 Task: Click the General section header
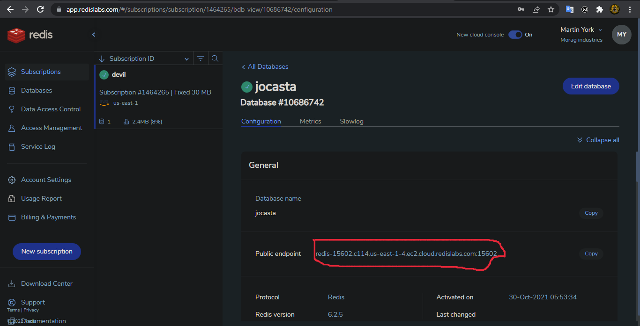coord(264,165)
